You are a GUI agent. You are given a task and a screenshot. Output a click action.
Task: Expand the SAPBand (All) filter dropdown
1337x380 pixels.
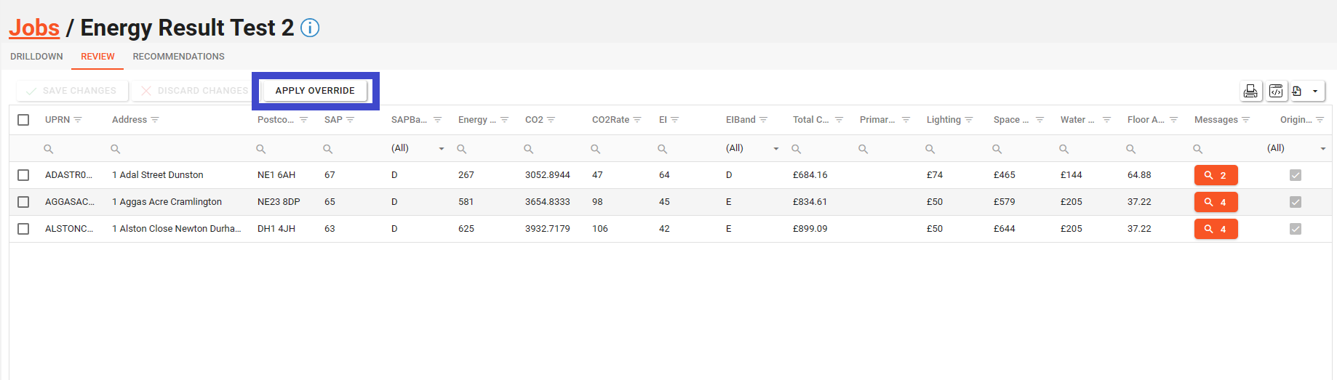(441, 149)
